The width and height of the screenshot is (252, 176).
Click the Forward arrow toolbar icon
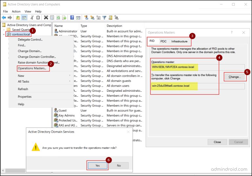coord(10,17)
